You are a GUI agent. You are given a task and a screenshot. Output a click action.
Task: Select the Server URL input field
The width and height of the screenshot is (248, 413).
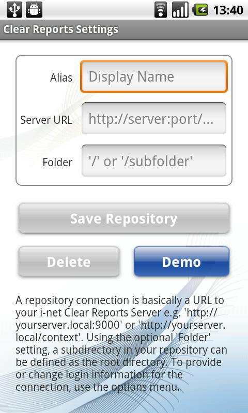point(154,118)
